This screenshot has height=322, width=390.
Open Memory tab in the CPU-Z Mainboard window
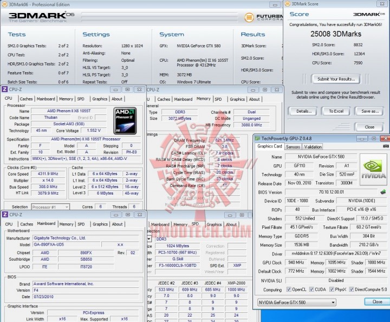66,224
